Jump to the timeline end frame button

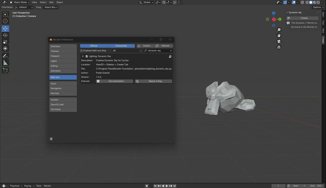tap(175, 186)
